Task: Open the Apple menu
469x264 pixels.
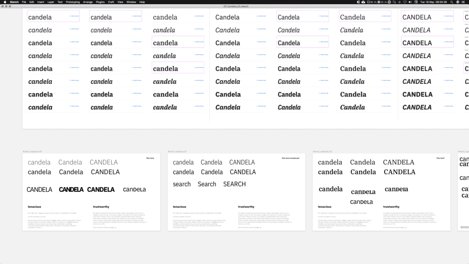Action: click(3, 2)
